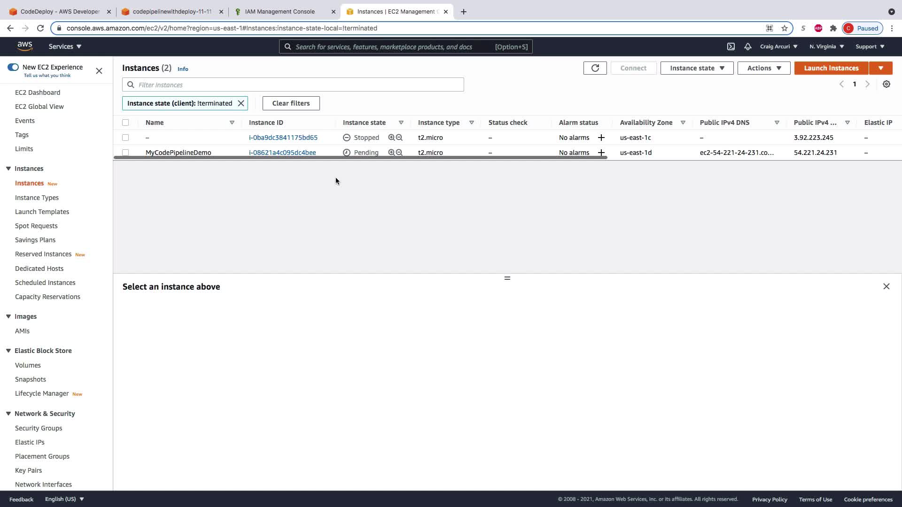Open the Actions dropdown menu
This screenshot has height=507, width=902.
tap(764, 68)
